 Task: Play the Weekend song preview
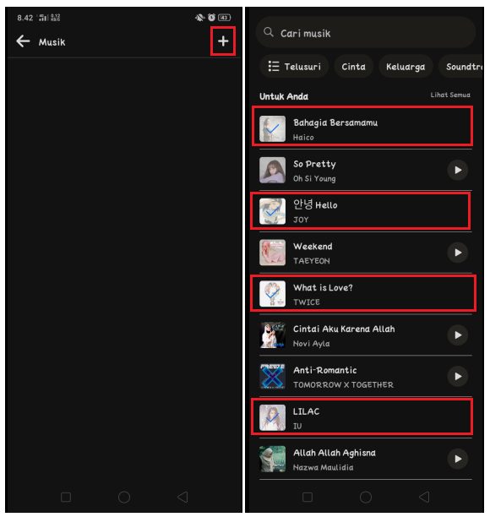tap(458, 253)
